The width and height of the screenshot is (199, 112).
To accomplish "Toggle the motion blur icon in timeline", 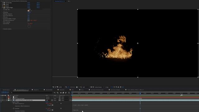I will (66, 93).
